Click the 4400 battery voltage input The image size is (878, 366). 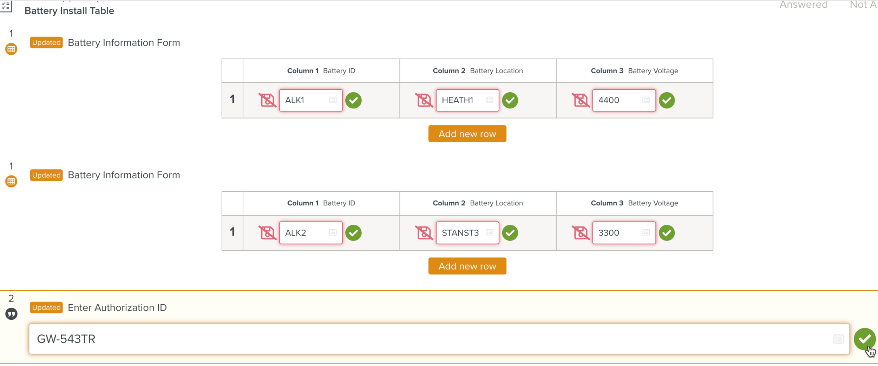click(x=618, y=101)
